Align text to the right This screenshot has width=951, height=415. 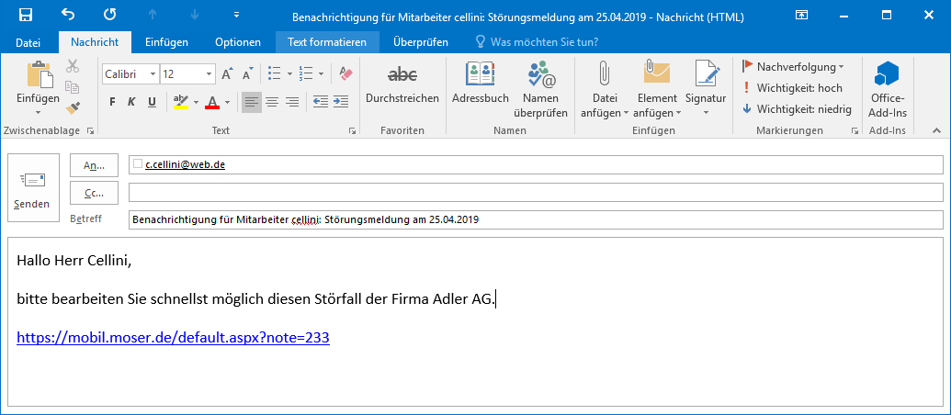[292, 102]
